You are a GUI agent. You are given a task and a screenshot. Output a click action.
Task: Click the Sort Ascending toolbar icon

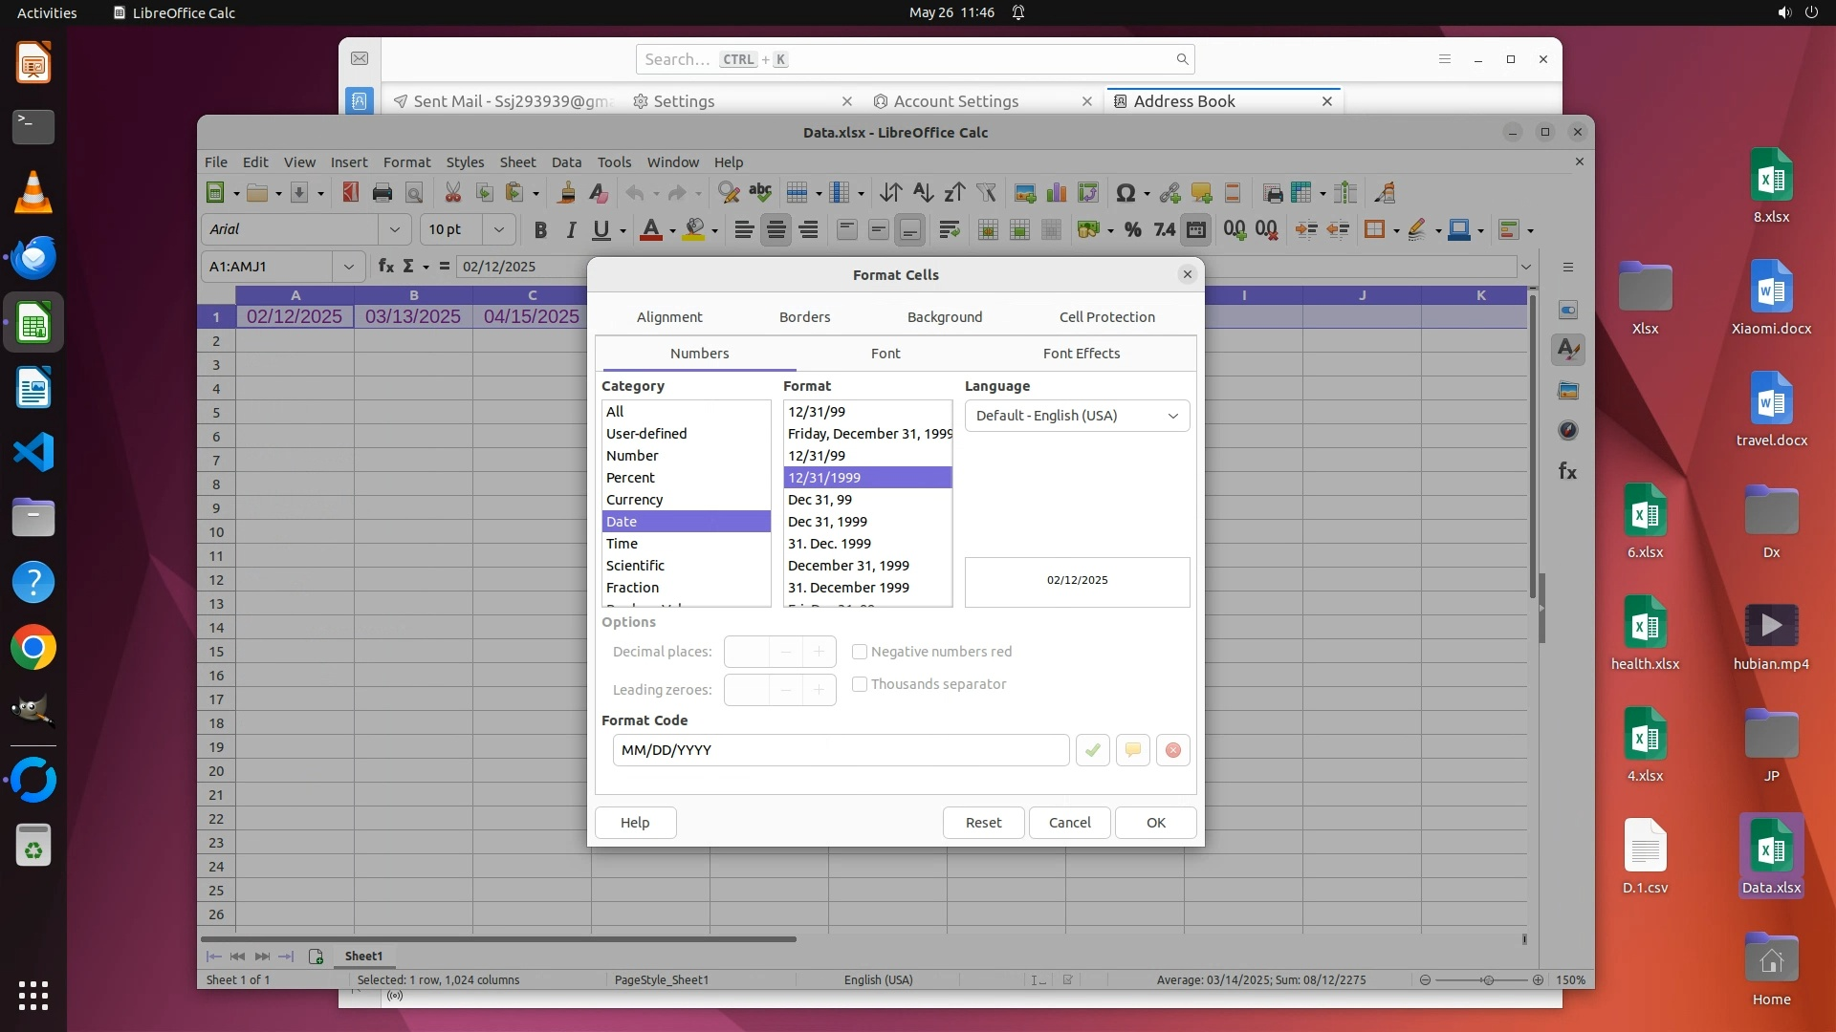(922, 193)
